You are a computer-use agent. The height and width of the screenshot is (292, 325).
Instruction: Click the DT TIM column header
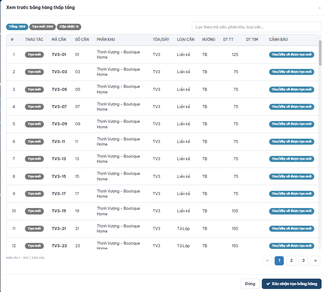click(x=252, y=40)
